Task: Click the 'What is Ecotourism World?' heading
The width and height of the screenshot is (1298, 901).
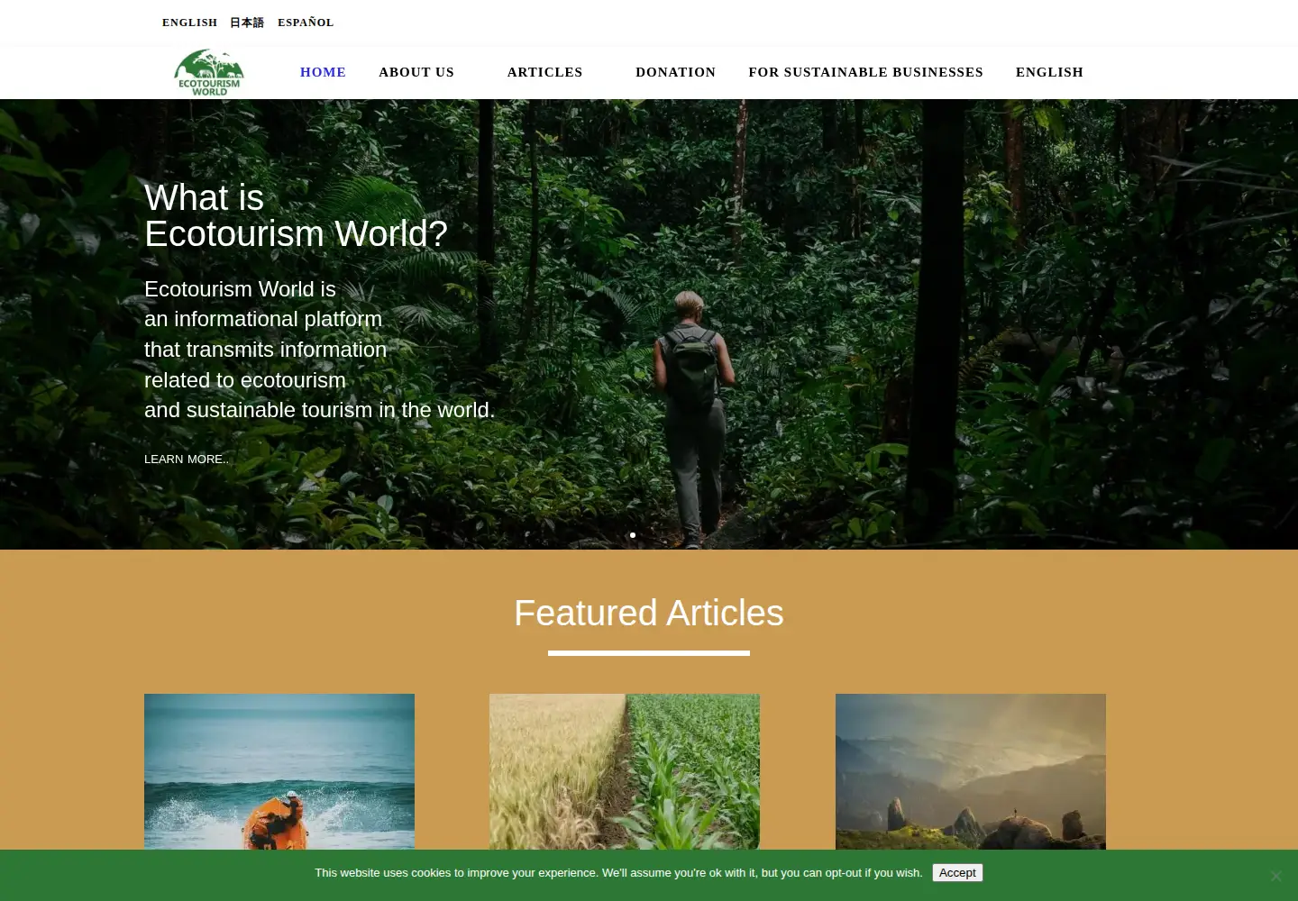Action: (296, 216)
